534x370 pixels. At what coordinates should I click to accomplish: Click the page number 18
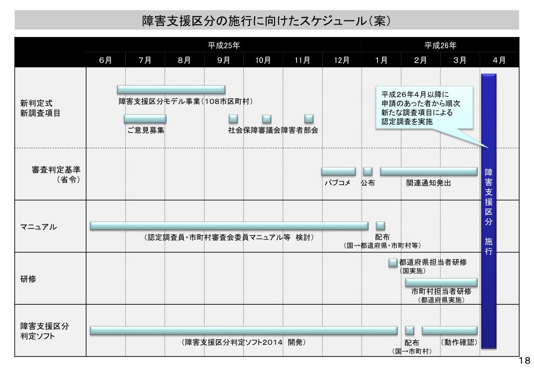pos(525,360)
